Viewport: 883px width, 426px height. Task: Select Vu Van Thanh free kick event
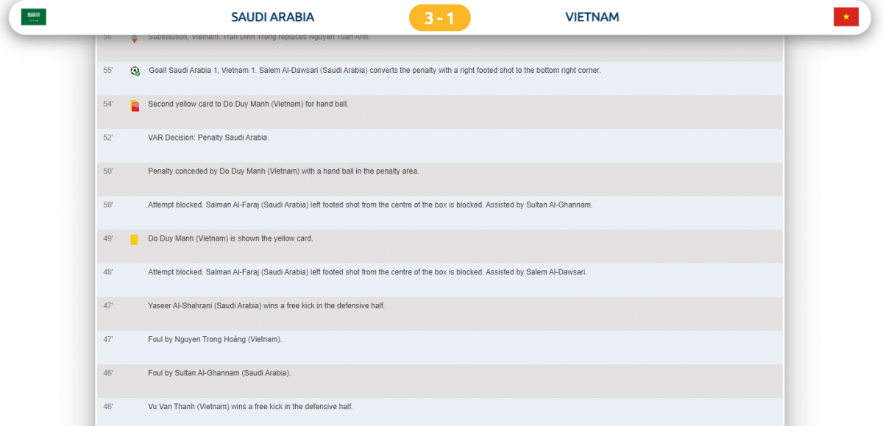pyautogui.click(x=250, y=406)
